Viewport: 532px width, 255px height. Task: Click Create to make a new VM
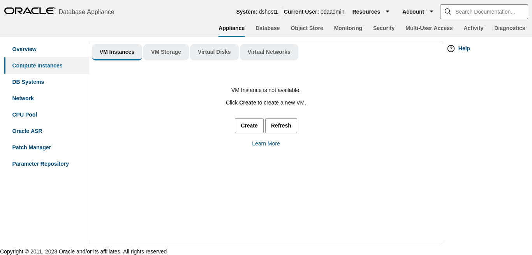(x=249, y=126)
